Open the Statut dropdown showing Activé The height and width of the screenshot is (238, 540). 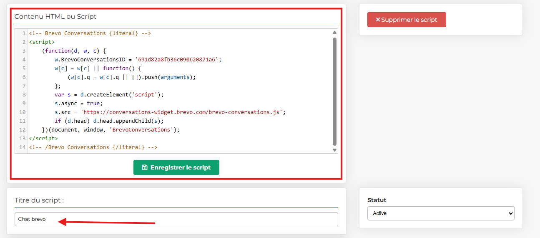click(x=441, y=213)
